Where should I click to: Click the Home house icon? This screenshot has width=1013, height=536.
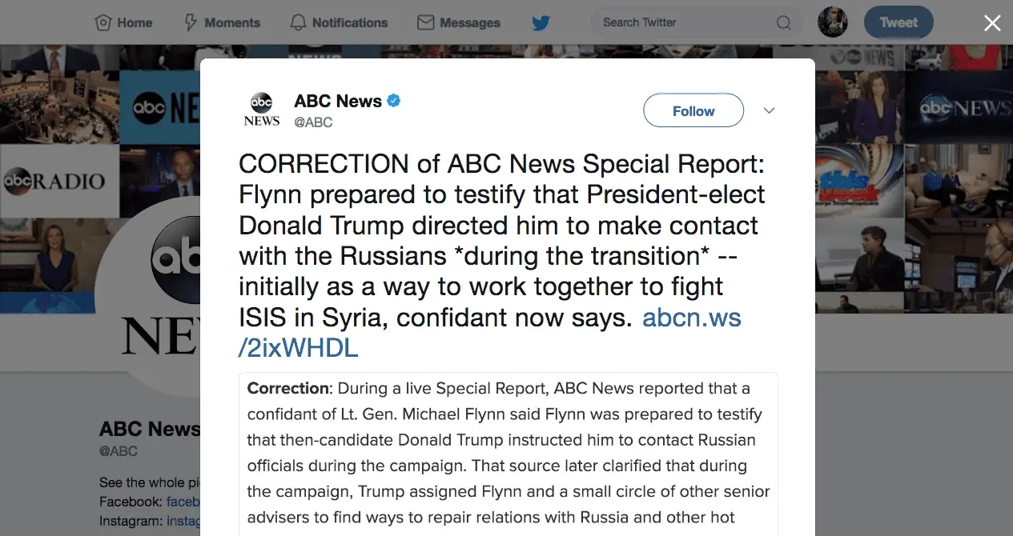tap(103, 22)
